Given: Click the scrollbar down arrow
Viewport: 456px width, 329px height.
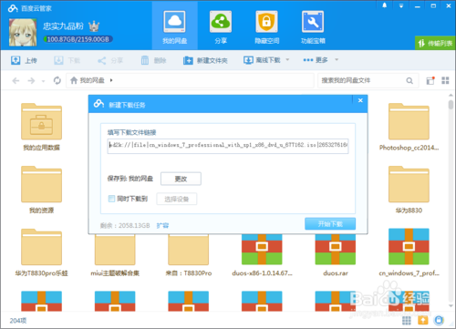Looking at the screenshot, I should pyautogui.click(x=451, y=306).
